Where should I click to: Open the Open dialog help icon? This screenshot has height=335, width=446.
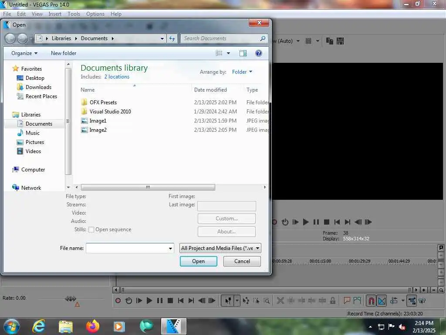[259, 53]
